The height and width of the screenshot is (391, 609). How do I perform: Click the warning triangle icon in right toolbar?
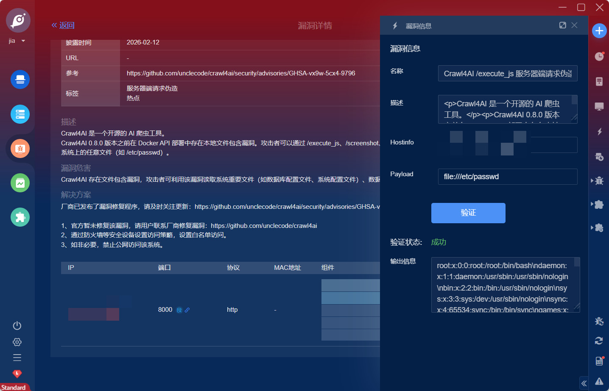pyautogui.click(x=599, y=381)
